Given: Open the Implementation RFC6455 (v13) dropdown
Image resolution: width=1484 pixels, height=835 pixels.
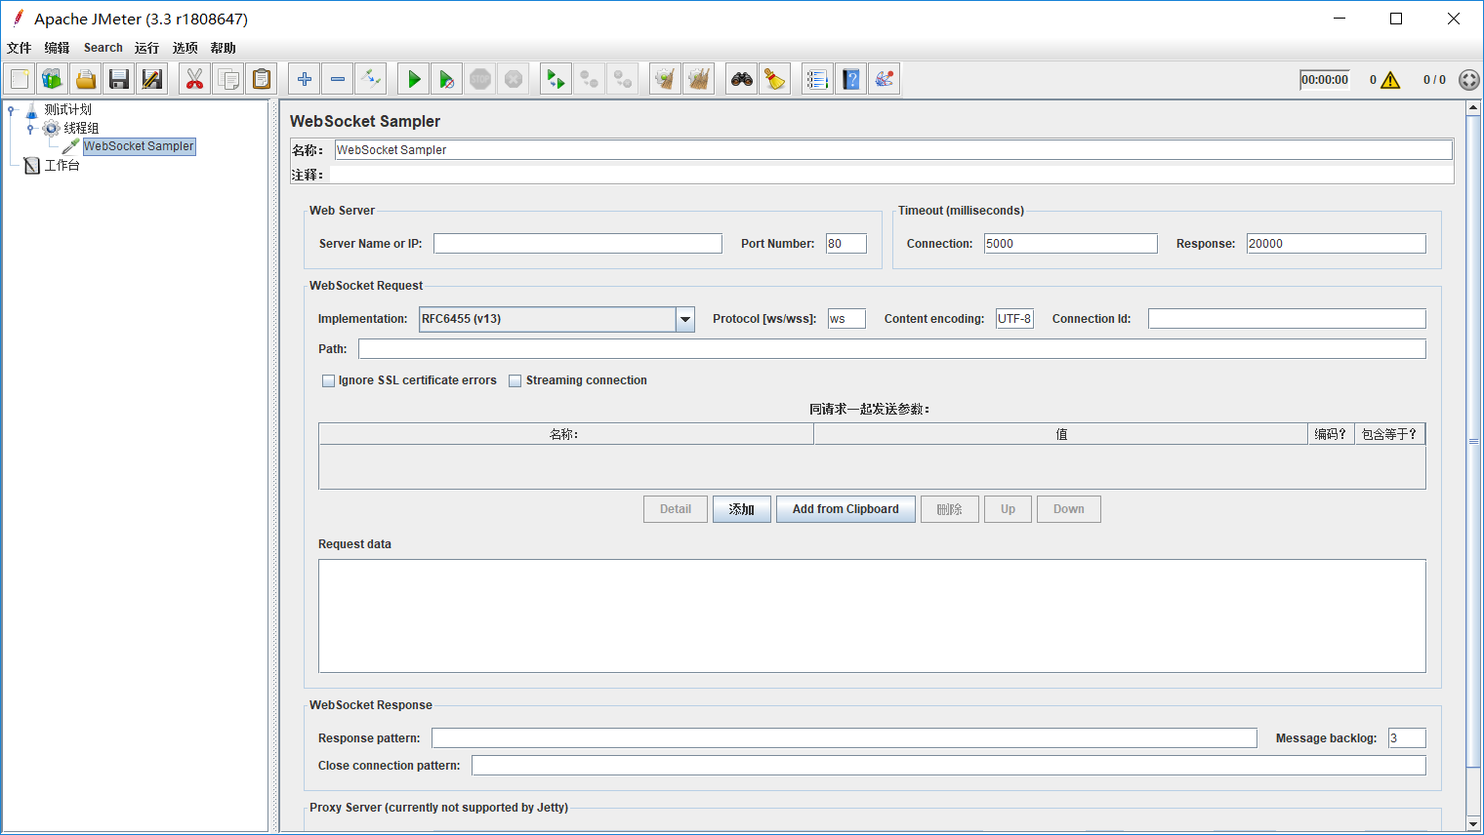Looking at the screenshot, I should pos(556,319).
